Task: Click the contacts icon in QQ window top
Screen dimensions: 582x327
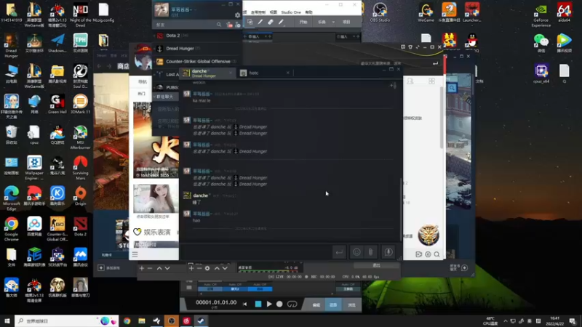Action: click(410, 81)
